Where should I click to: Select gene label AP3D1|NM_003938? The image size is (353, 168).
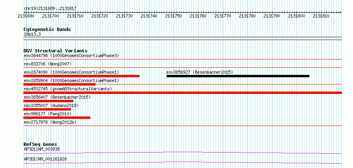point(42,149)
